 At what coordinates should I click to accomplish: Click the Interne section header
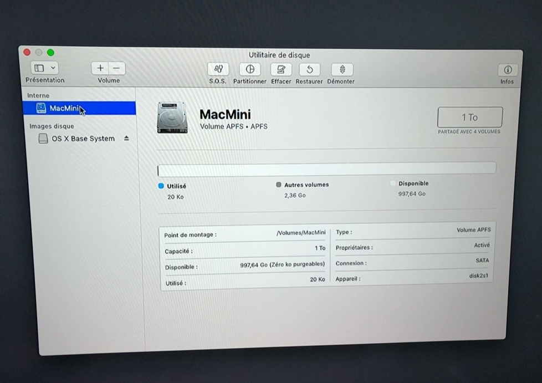pos(38,95)
